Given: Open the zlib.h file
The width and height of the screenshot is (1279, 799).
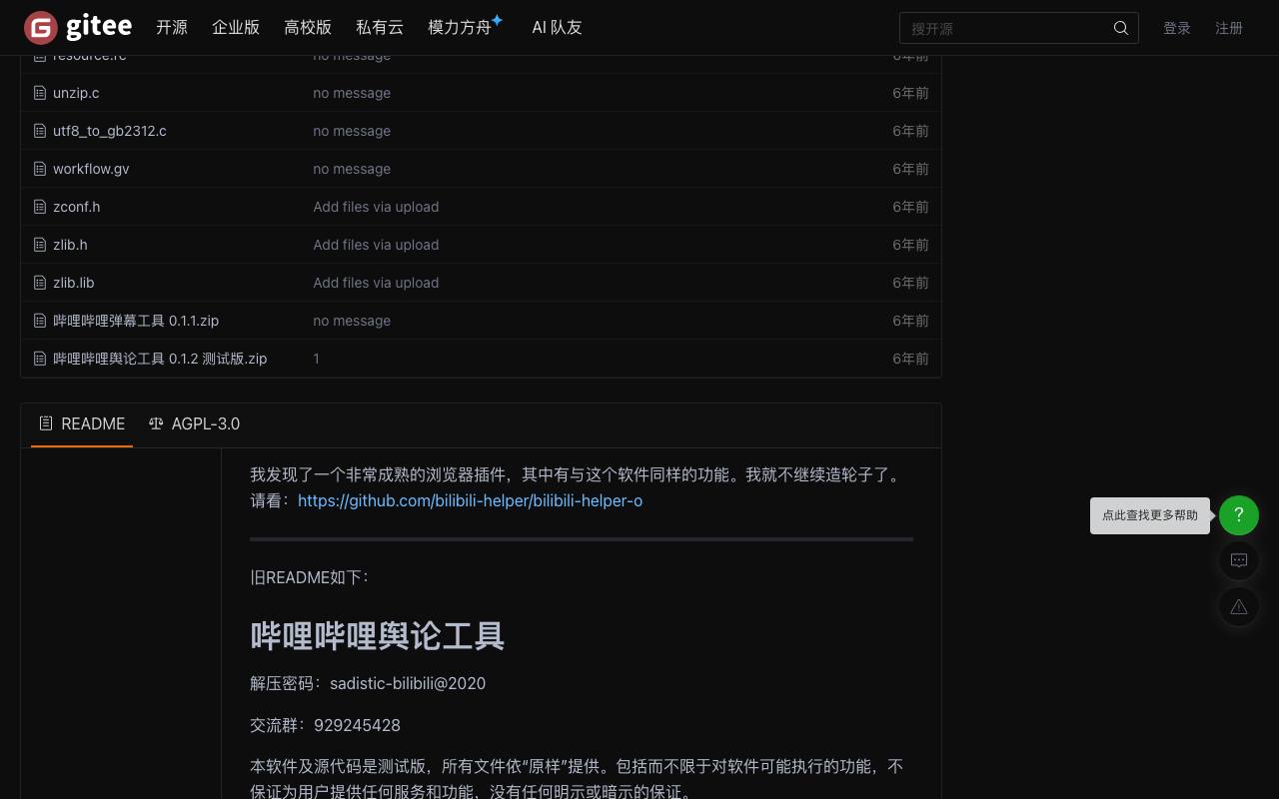Looking at the screenshot, I should (70, 245).
